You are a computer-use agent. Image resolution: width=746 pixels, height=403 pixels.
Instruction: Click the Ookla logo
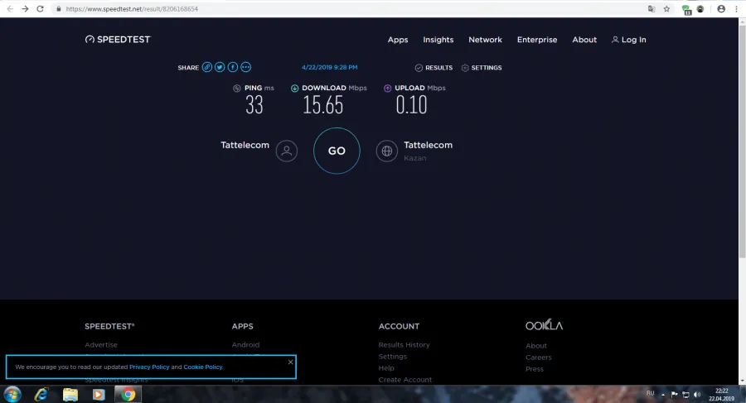[x=544, y=325]
